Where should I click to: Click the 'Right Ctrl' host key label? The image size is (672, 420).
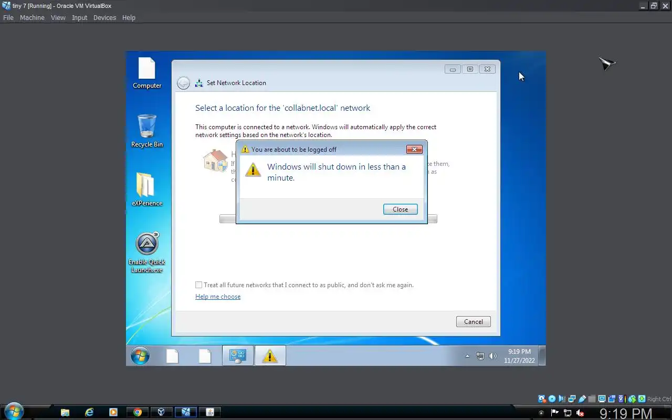(659, 399)
